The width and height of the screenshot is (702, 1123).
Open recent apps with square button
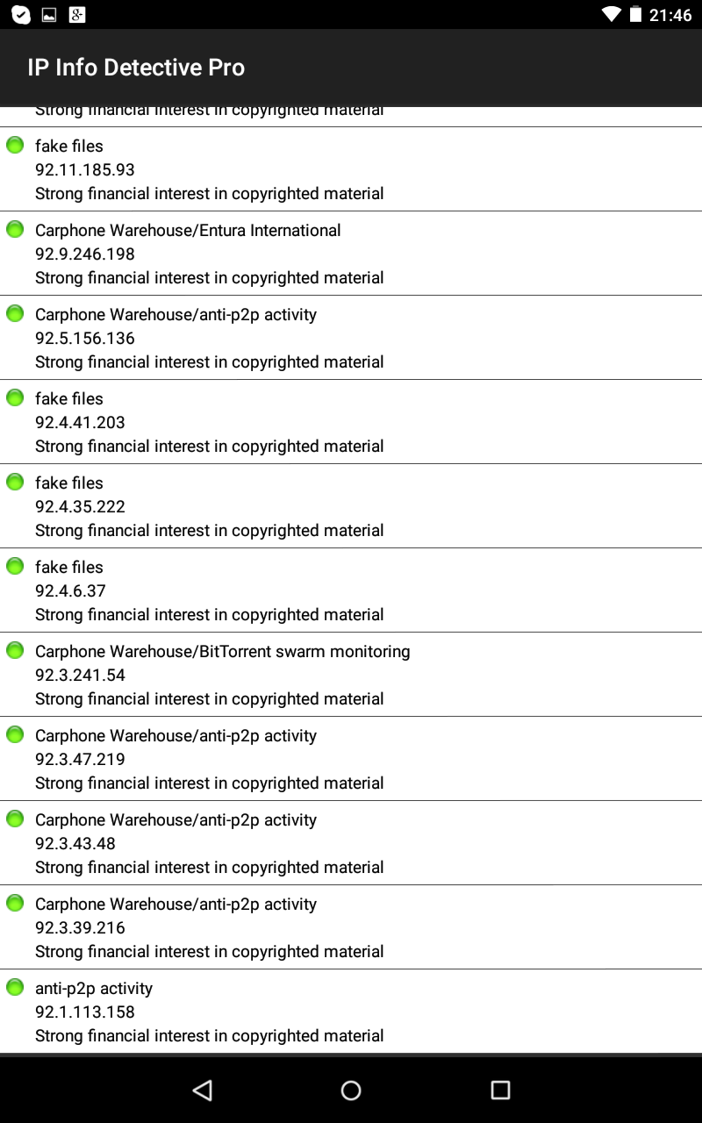pyautogui.click(x=500, y=1091)
